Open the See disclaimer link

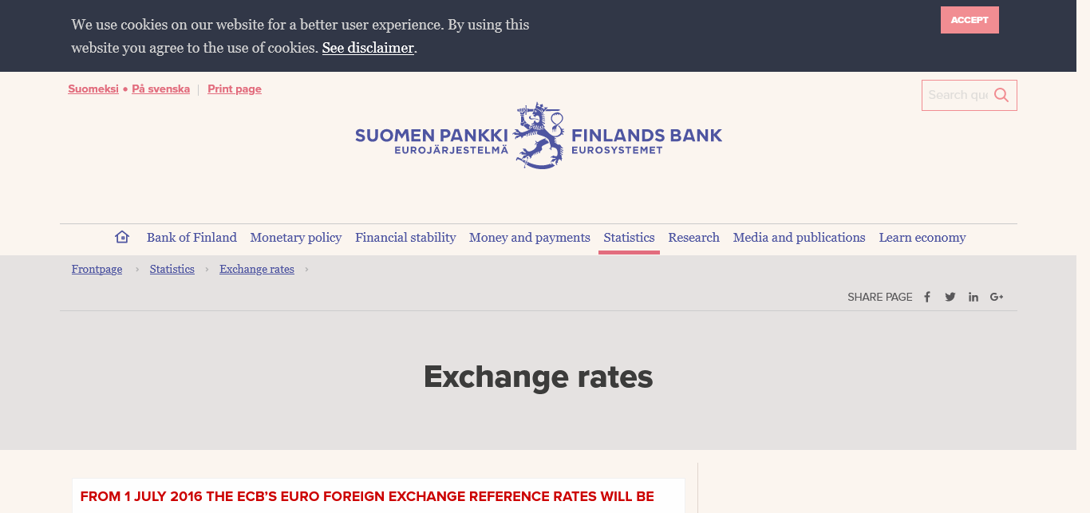click(368, 48)
